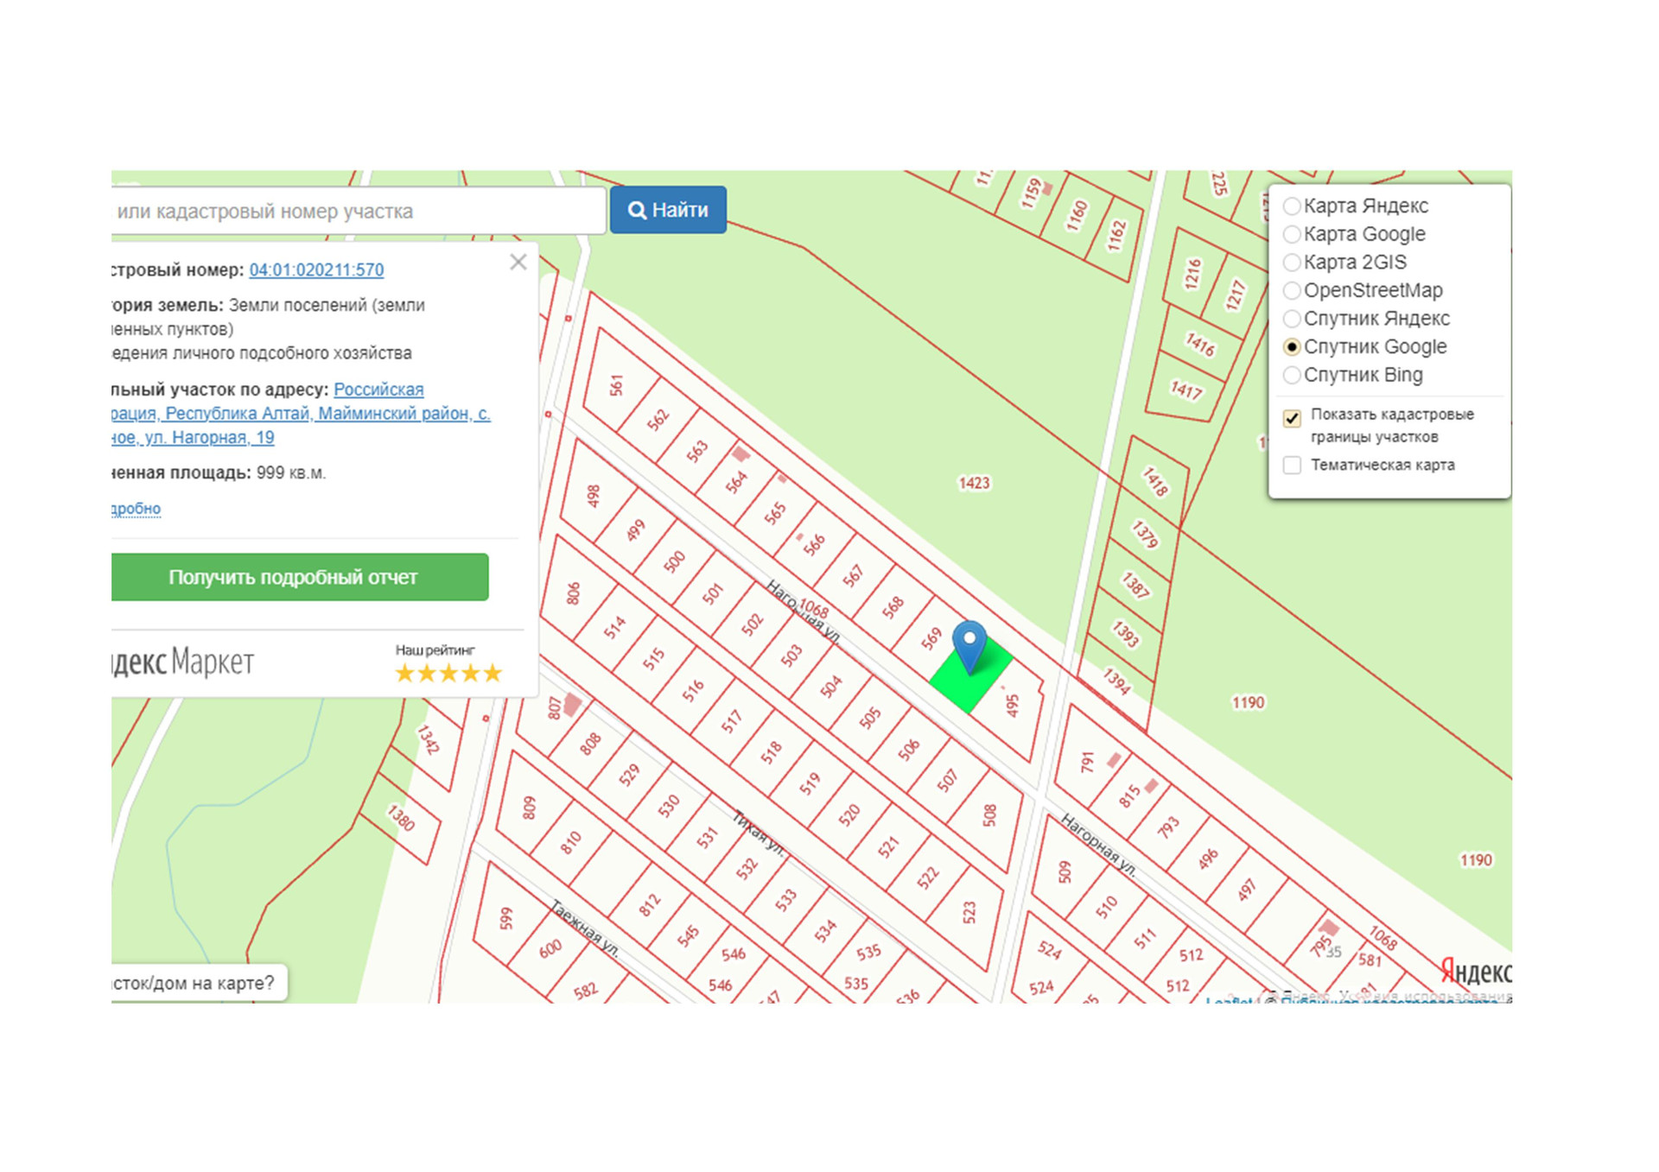Click the blue map location pin

tap(969, 644)
